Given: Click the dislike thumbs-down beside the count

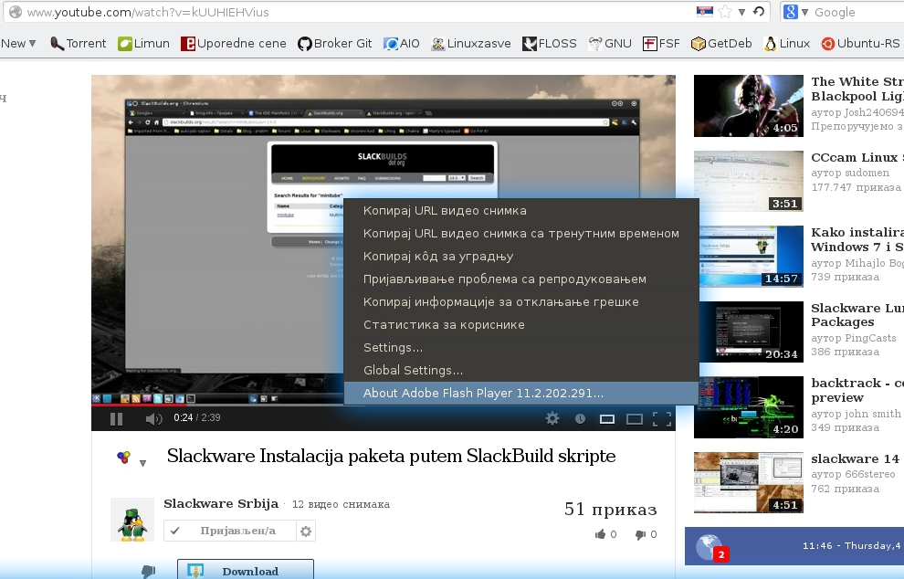Looking at the screenshot, I should coord(640,534).
